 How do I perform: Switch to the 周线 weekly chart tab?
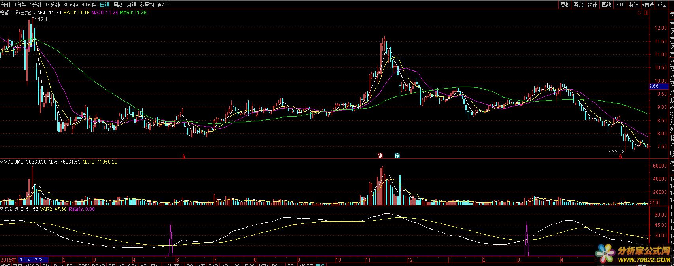pyautogui.click(x=118, y=5)
